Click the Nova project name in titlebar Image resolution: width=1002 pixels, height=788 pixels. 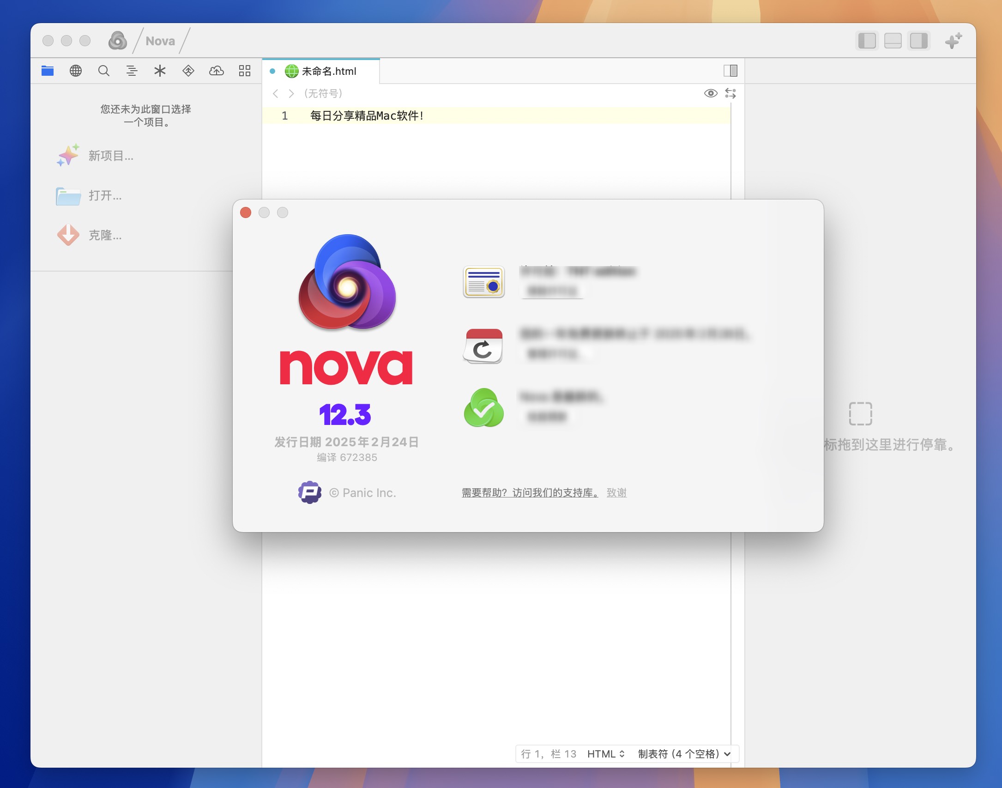tap(160, 41)
